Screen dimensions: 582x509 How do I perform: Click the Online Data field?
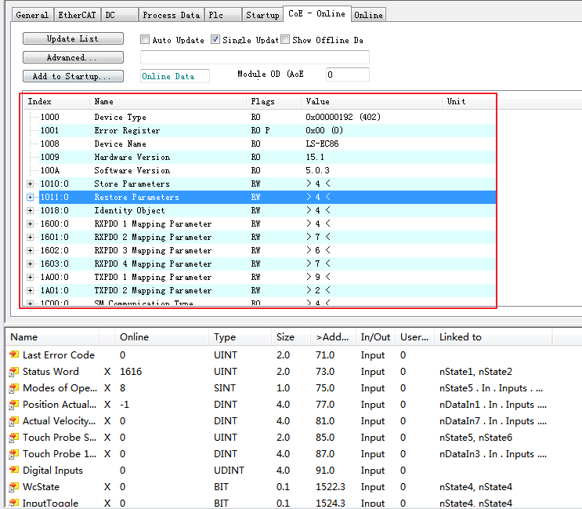[x=175, y=76]
